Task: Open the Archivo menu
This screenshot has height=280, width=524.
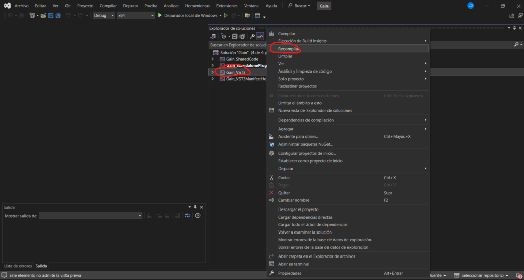Action: 21,6
